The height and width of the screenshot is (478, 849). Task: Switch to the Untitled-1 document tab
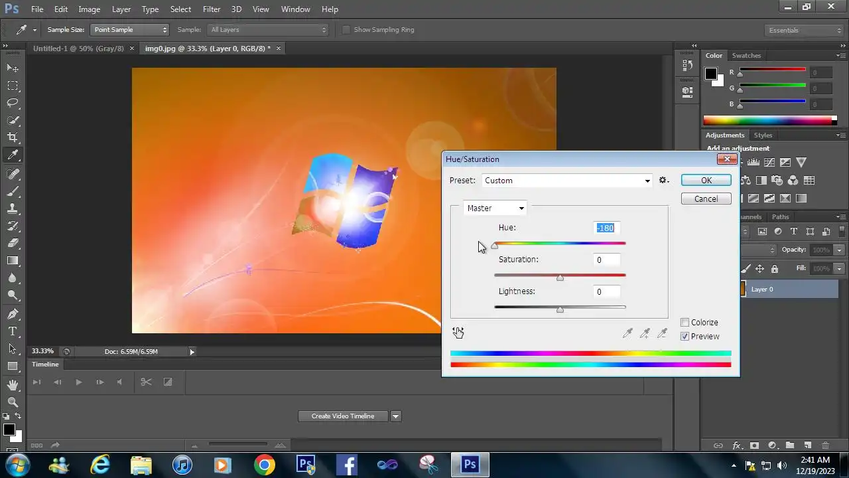pyautogui.click(x=78, y=48)
